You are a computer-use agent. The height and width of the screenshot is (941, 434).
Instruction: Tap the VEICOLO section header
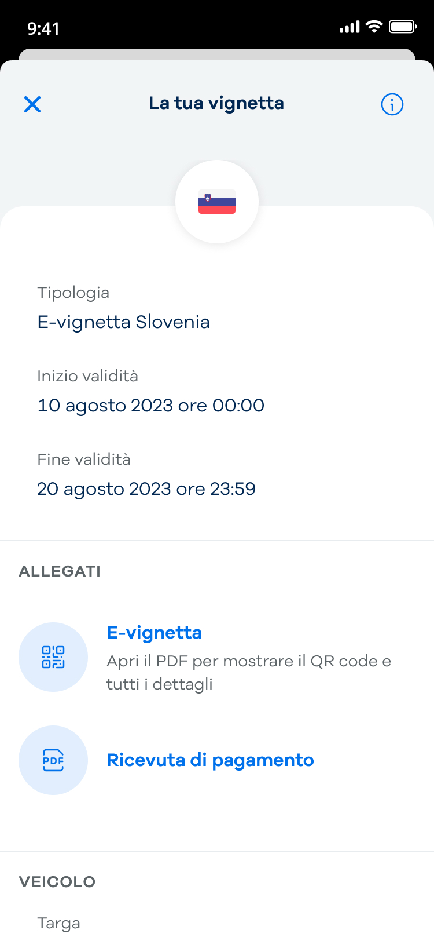[57, 882]
